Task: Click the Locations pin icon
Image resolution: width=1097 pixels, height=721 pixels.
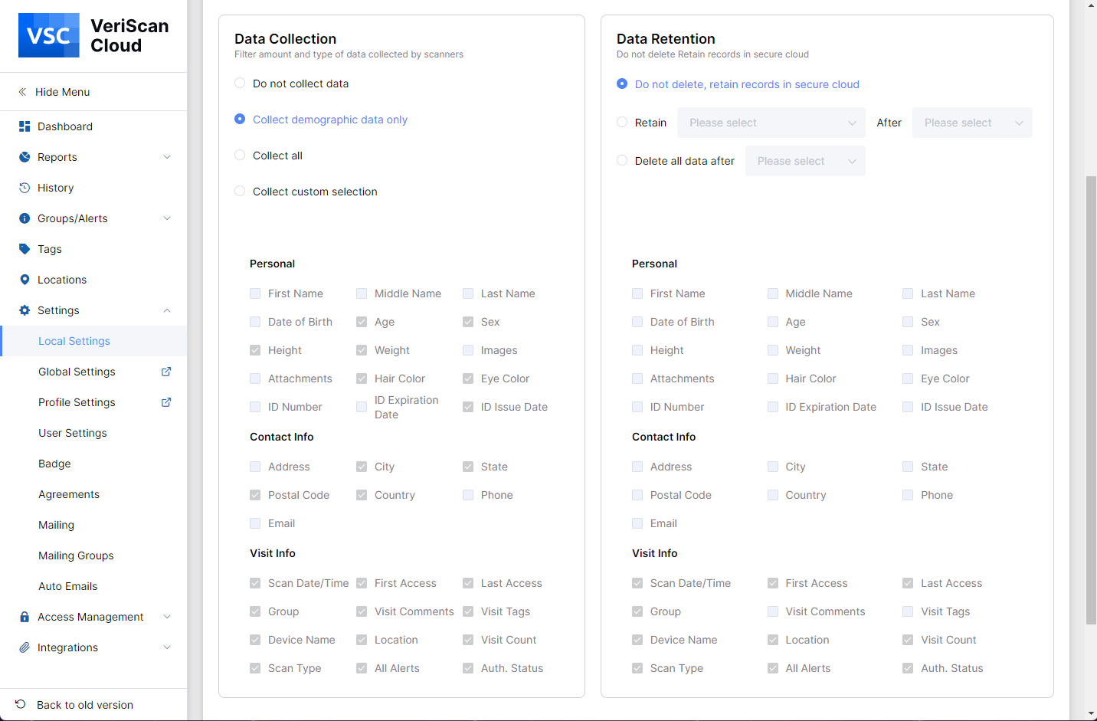Action: pos(25,280)
